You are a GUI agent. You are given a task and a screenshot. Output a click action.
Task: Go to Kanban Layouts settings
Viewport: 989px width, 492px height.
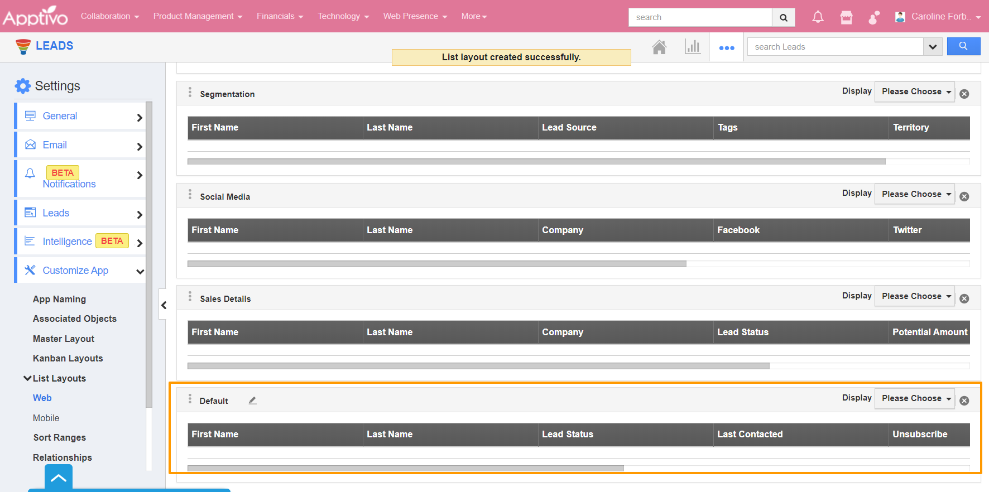pyautogui.click(x=68, y=358)
